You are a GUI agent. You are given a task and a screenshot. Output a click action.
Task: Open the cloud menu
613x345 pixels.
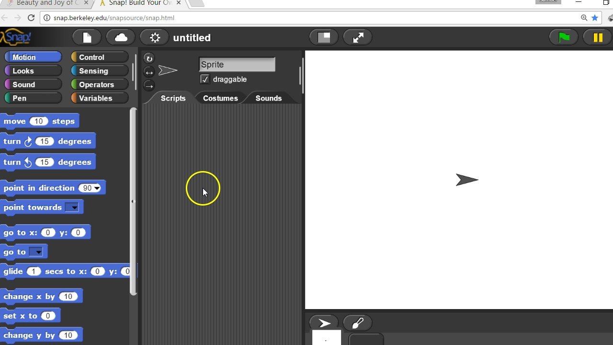point(120,37)
